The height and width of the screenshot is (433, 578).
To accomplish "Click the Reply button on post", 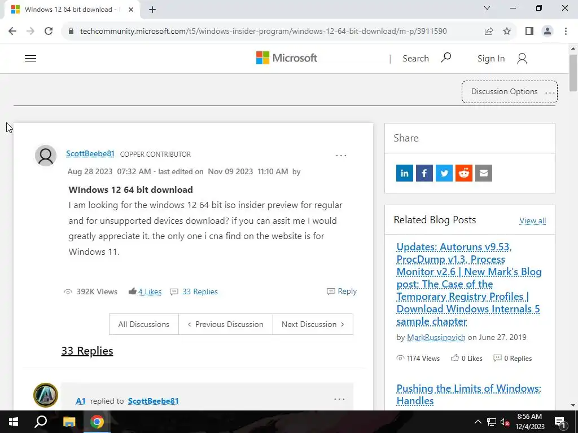I will point(341,291).
